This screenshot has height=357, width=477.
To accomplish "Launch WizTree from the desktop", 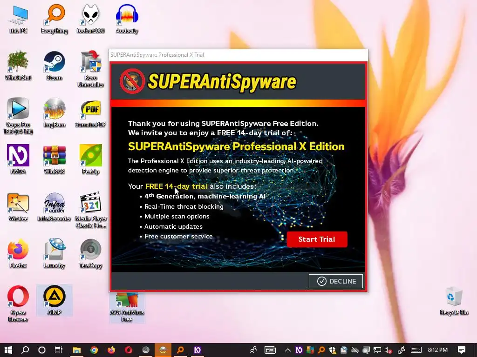I will pos(18,206).
